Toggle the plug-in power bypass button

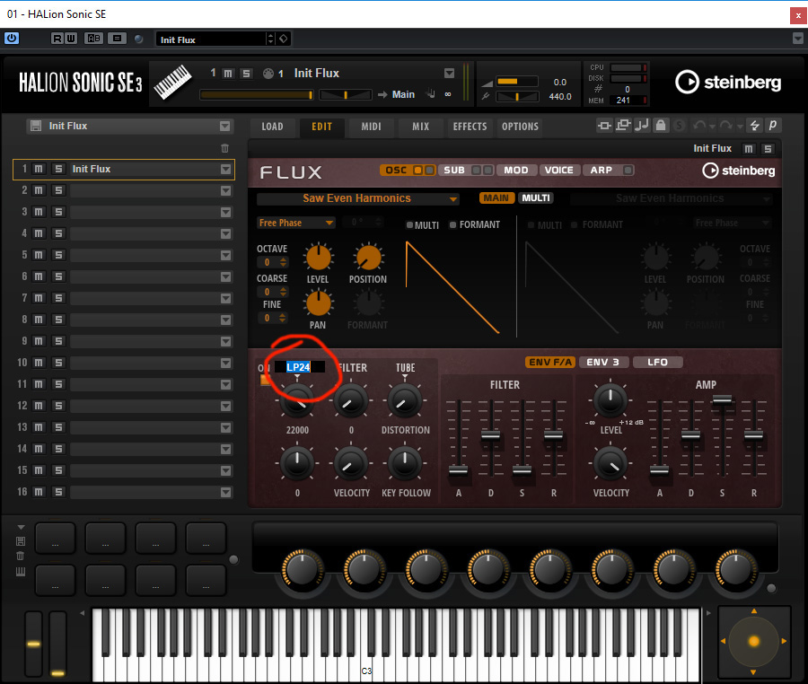pos(12,39)
